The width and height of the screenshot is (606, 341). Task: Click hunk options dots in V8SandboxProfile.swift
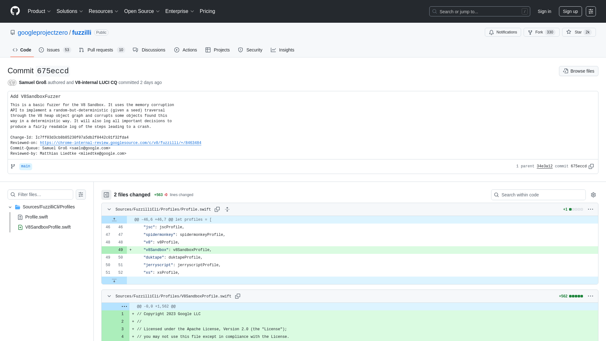[124, 307]
